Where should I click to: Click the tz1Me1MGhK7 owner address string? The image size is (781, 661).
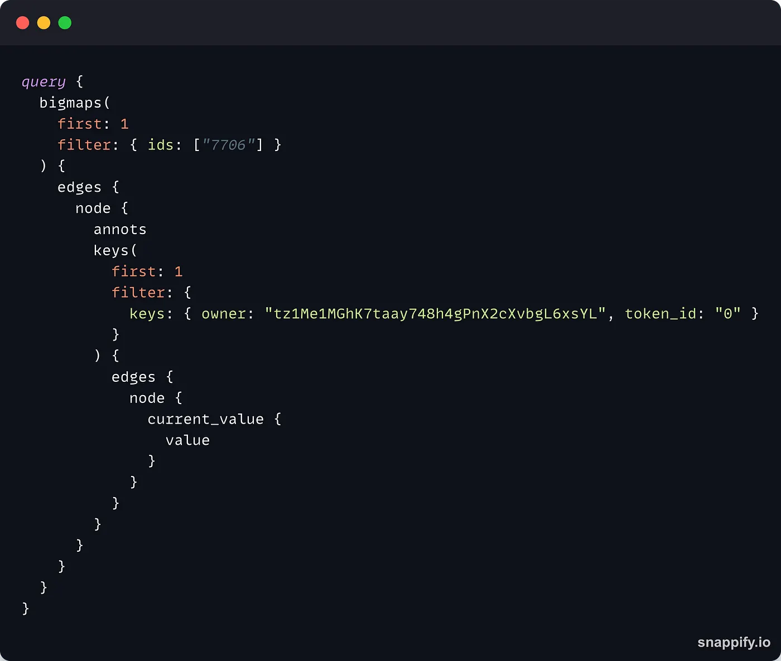click(435, 314)
